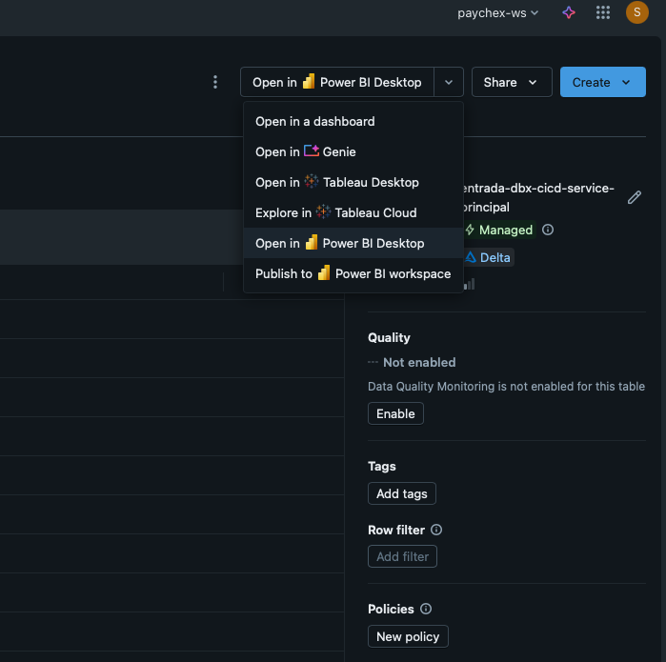Collapse the Open in chevron dropdown
Image resolution: width=666 pixels, height=662 pixels.
449,82
